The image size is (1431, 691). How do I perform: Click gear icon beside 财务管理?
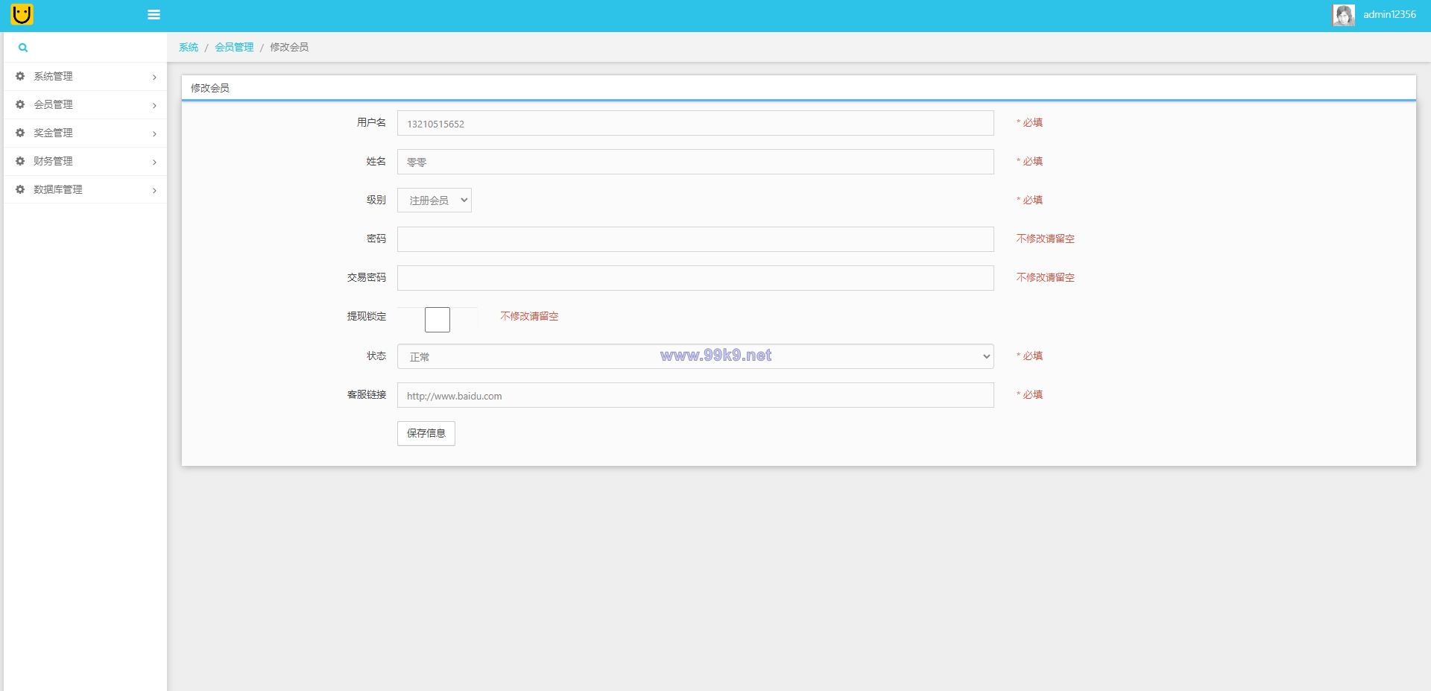pos(20,161)
